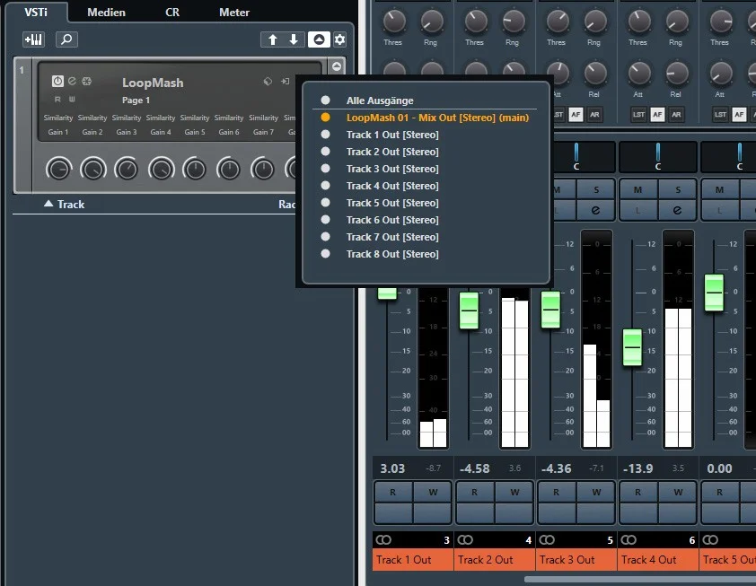Click the mixer horizontal scrollbar
Viewport: 756px width, 586px height.
click(640, 579)
